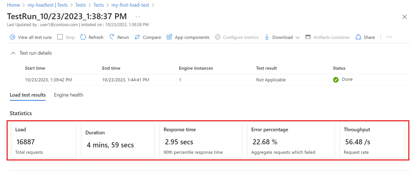Select the Load test results tab
The height and width of the screenshot is (174, 417).
27,95
